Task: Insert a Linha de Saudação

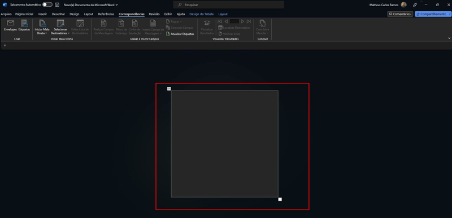Action: coord(134,27)
